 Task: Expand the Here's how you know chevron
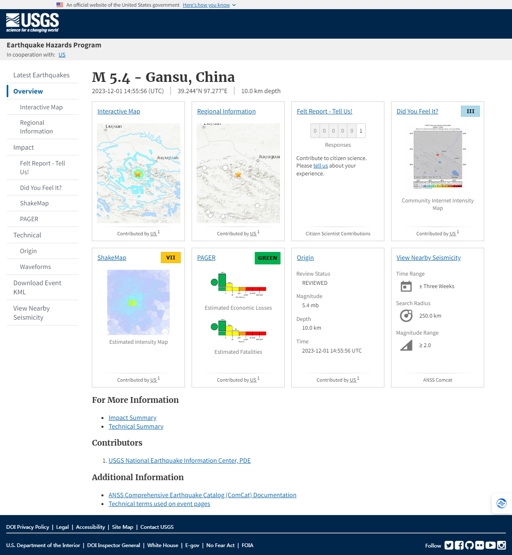tap(234, 5)
